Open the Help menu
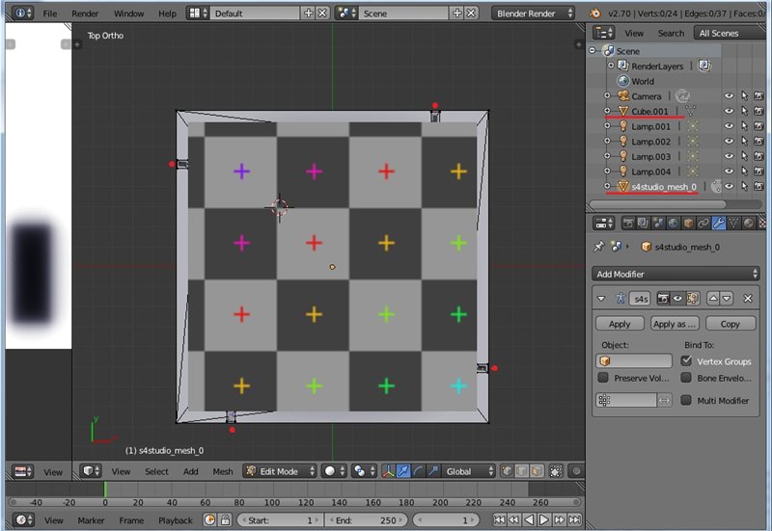This screenshot has height=531, width=772. pos(167,13)
